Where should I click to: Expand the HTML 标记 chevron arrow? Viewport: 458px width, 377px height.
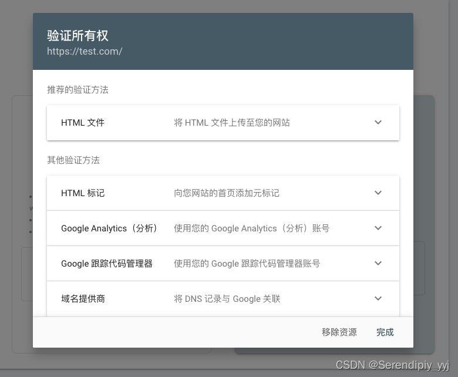pos(378,193)
